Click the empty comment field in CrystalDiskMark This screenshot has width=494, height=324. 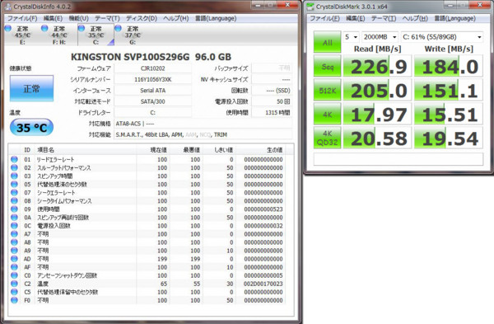[398, 158]
